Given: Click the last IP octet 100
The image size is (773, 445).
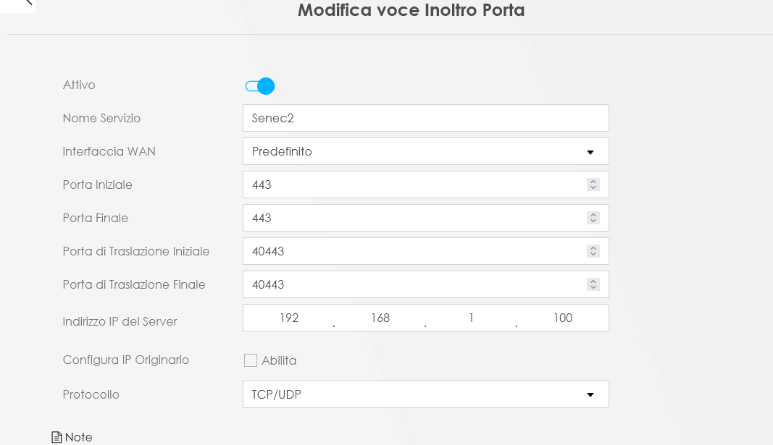Looking at the screenshot, I should [562, 318].
